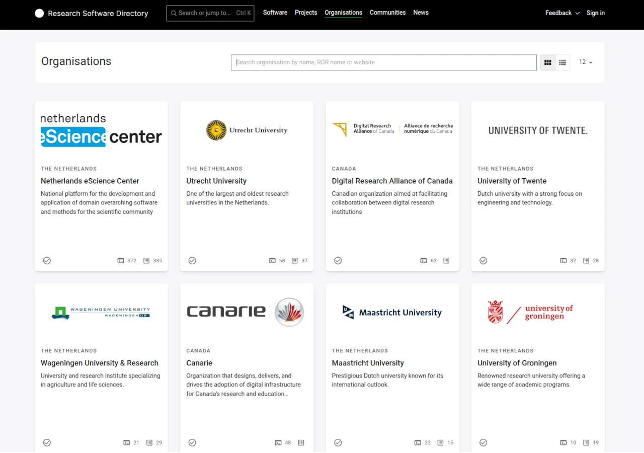Click verified checkmark on Wageningen University card
This screenshot has width=644, height=453.
[x=47, y=442]
